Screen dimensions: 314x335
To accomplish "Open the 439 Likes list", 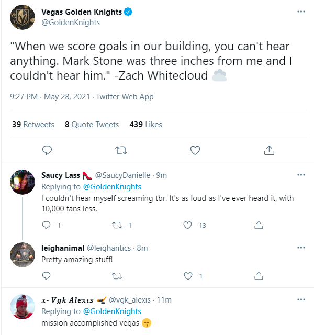I will click(145, 125).
